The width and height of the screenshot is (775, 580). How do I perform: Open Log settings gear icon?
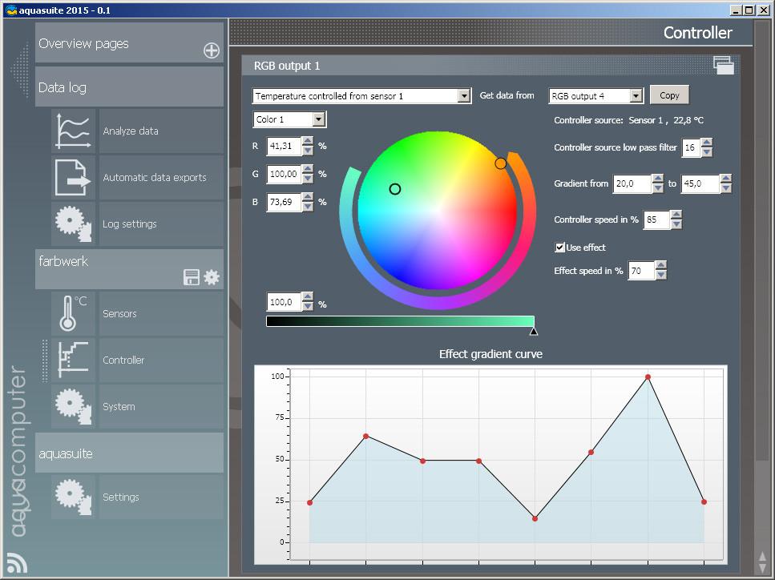pos(73,224)
